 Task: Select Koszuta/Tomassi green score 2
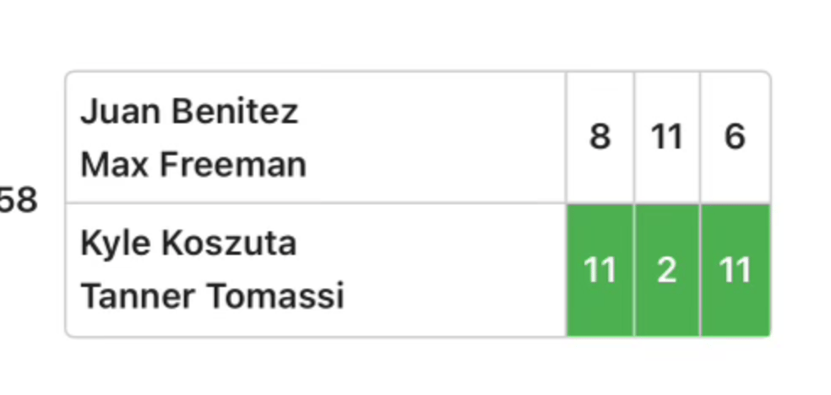pyautogui.click(x=666, y=270)
